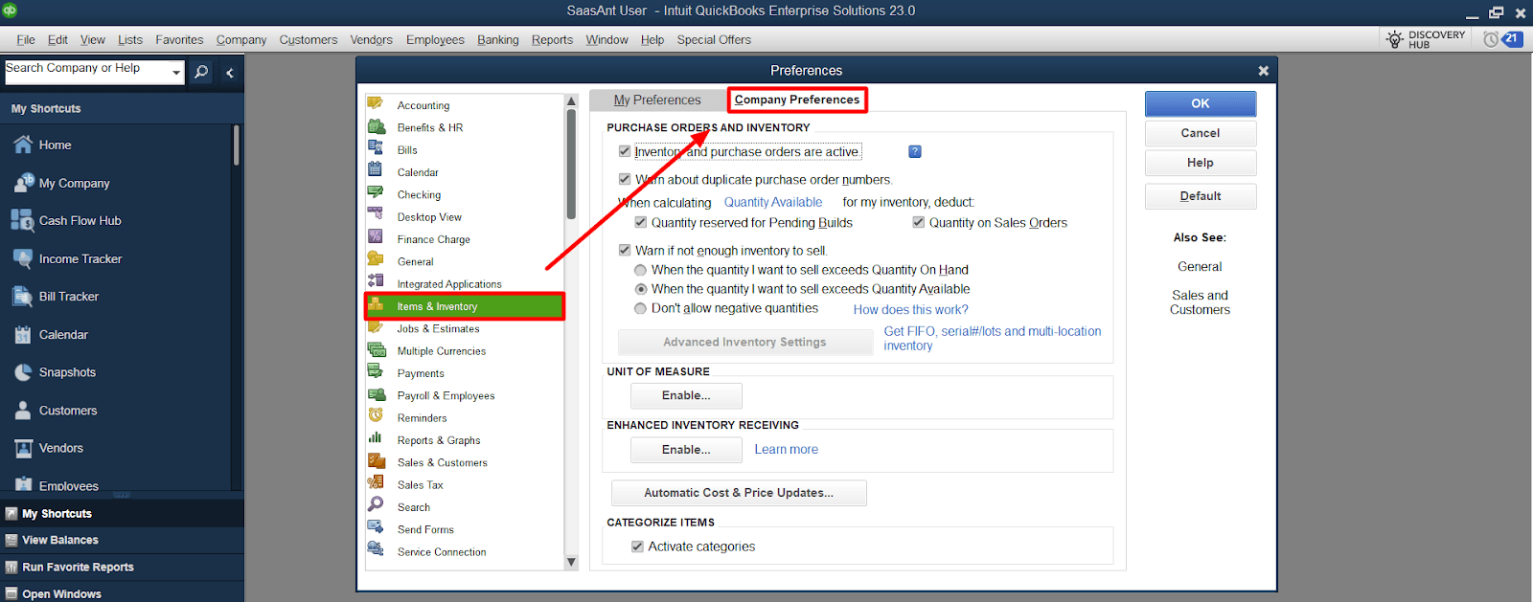Collapse the left shortcuts panel arrow

230,73
